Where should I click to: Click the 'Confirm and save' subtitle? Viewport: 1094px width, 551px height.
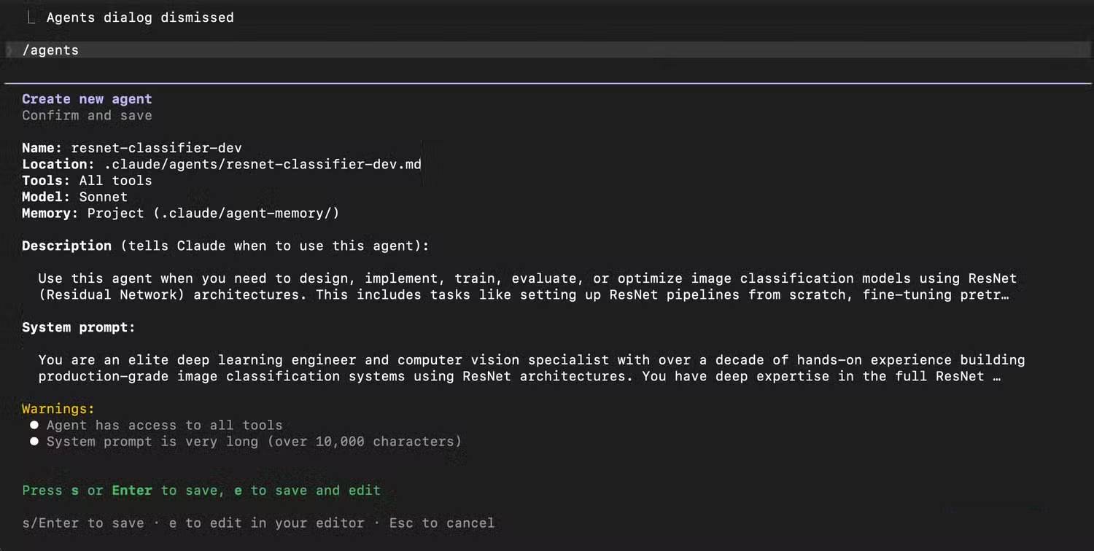pyautogui.click(x=87, y=115)
